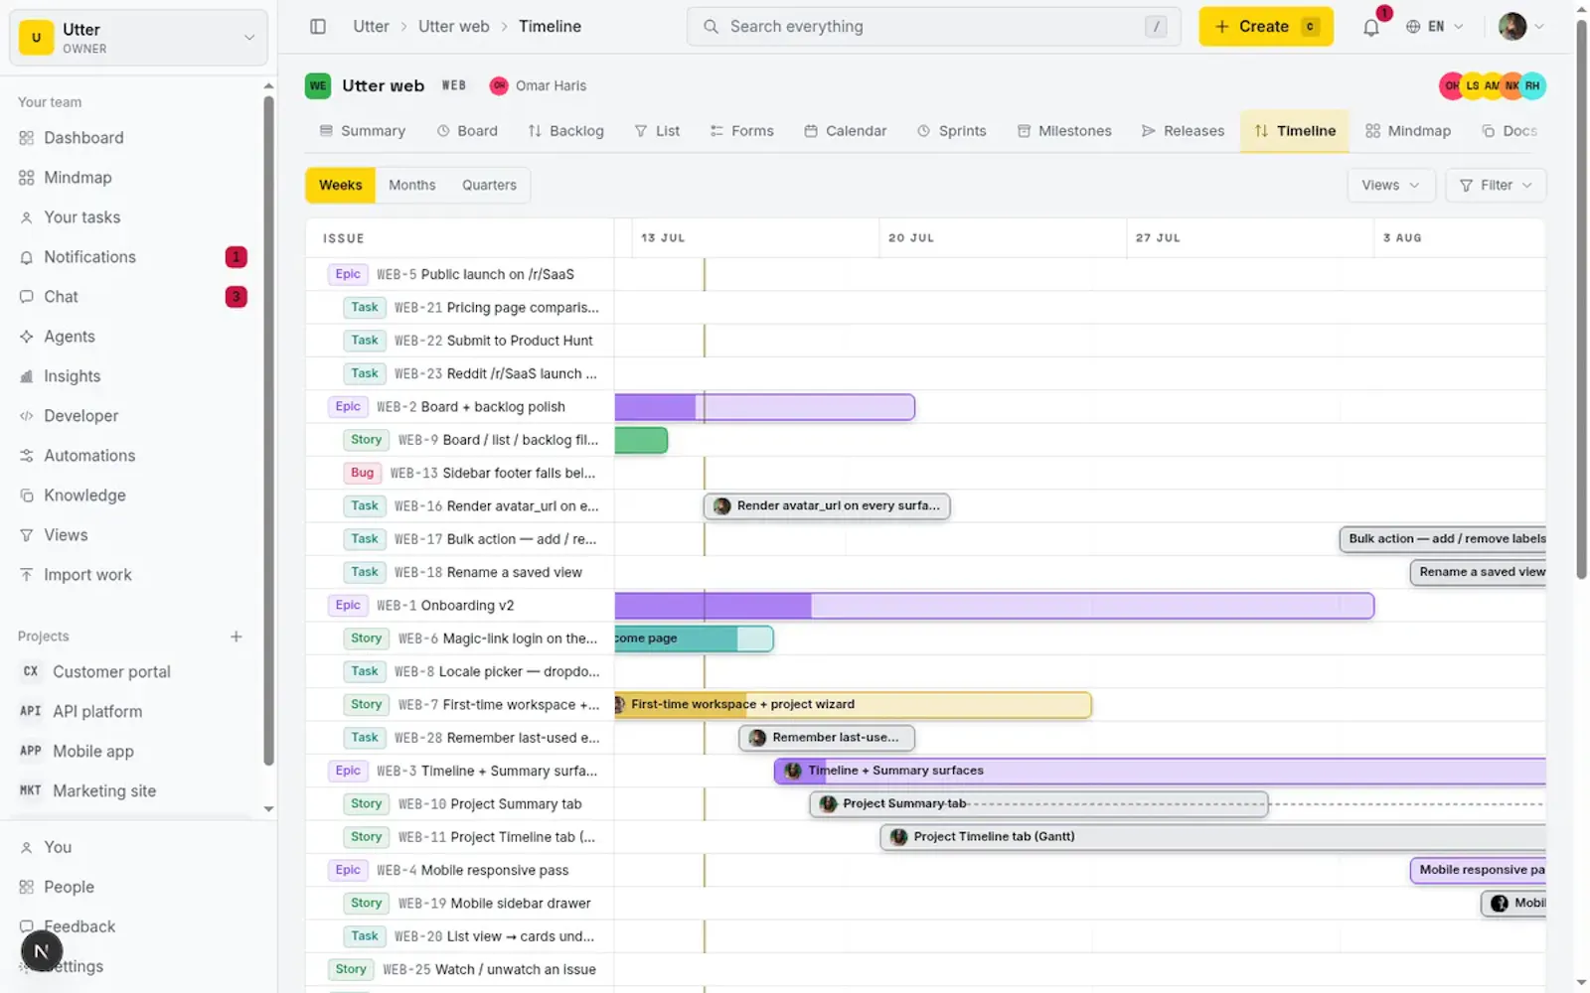Click the Board + backlog polish epic bar
This screenshot has width=1590, height=993.
click(764, 407)
